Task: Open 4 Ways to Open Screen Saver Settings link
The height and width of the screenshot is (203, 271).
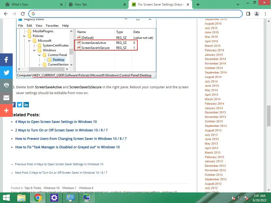Action: click(x=56, y=122)
